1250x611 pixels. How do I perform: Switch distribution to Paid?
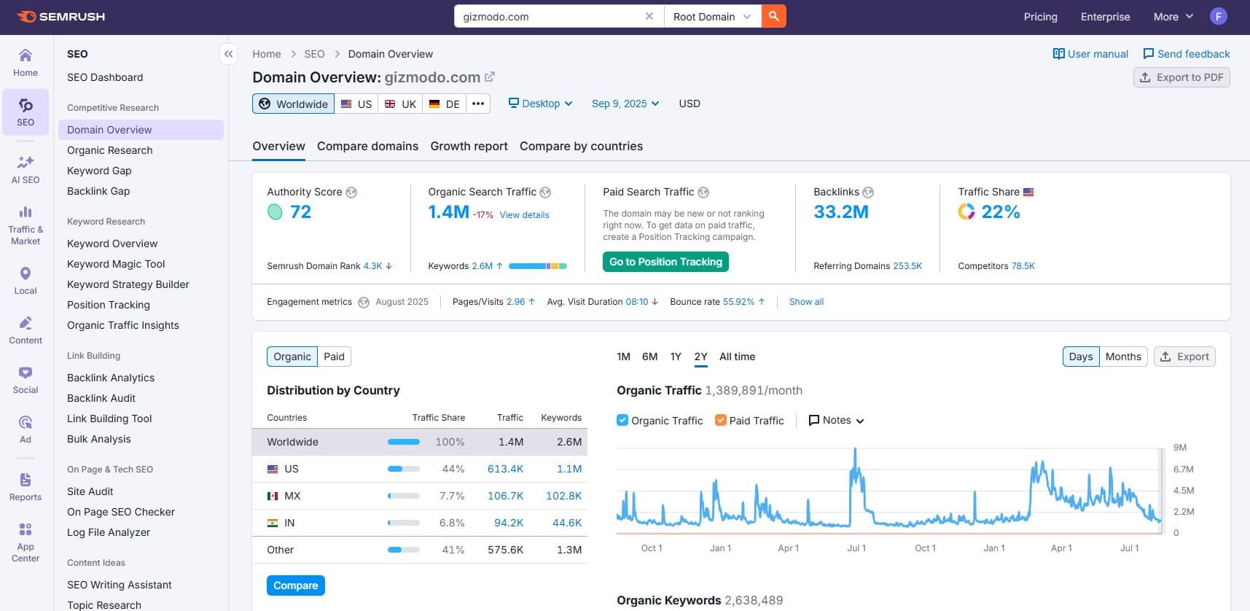pos(335,357)
